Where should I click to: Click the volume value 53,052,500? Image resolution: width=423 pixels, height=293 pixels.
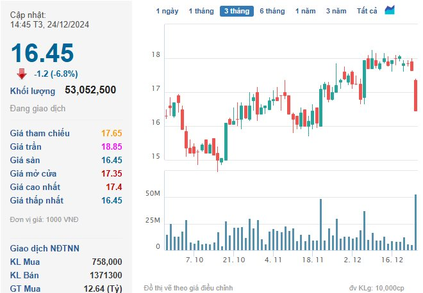90,90
